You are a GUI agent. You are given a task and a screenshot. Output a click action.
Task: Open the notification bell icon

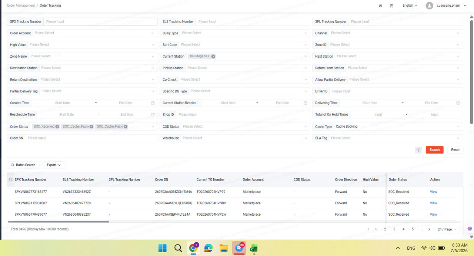tap(381, 6)
